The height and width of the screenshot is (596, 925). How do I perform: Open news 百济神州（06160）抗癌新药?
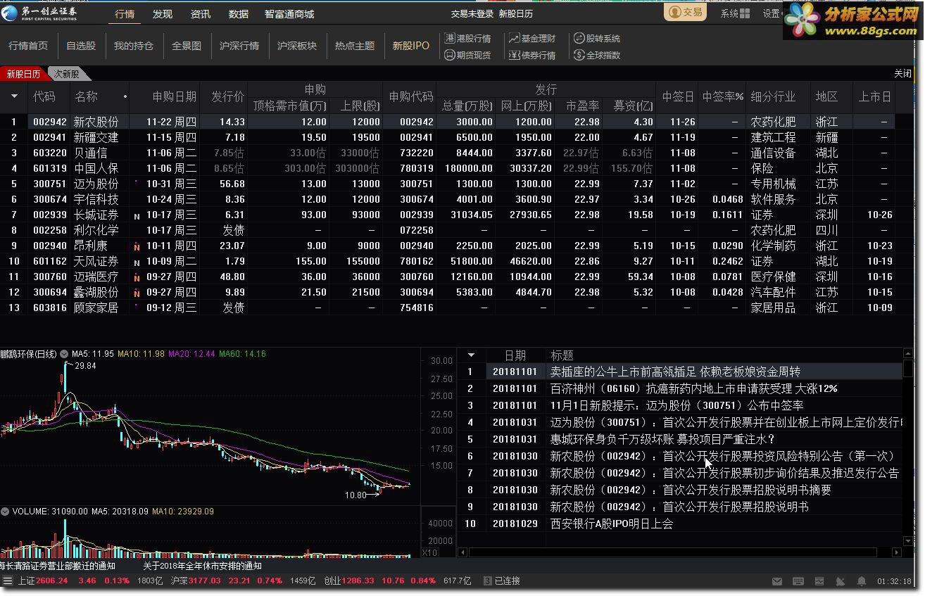click(693, 388)
